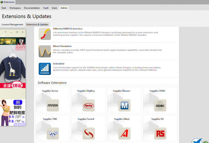Open the Supplier Allied extension icon
This screenshot has width=209, height=143.
(x=124, y=134)
